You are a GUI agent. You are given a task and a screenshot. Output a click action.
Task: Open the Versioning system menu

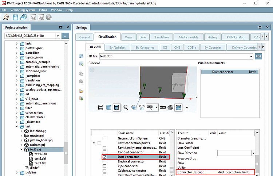coord(23,10)
